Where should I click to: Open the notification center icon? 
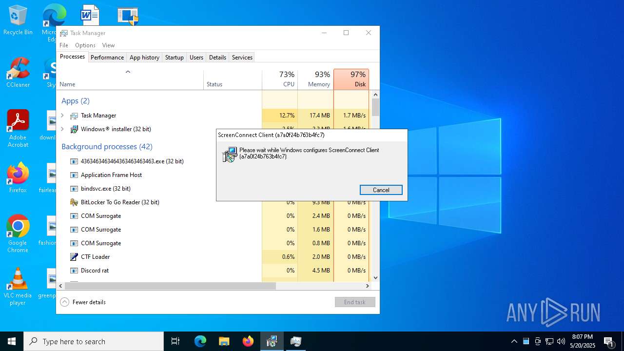[x=608, y=341]
